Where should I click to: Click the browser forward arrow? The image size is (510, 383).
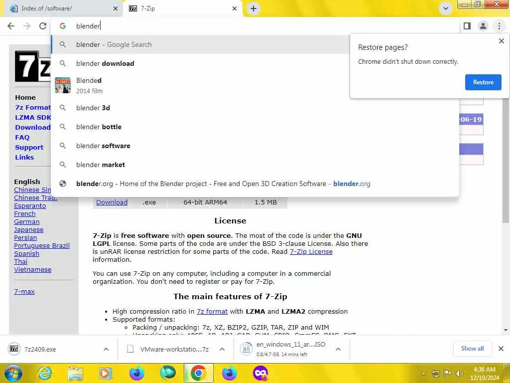click(27, 26)
